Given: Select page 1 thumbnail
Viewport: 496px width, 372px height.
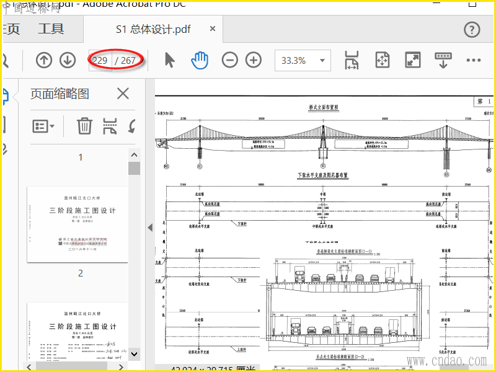Looking at the screenshot, I should (x=77, y=224).
